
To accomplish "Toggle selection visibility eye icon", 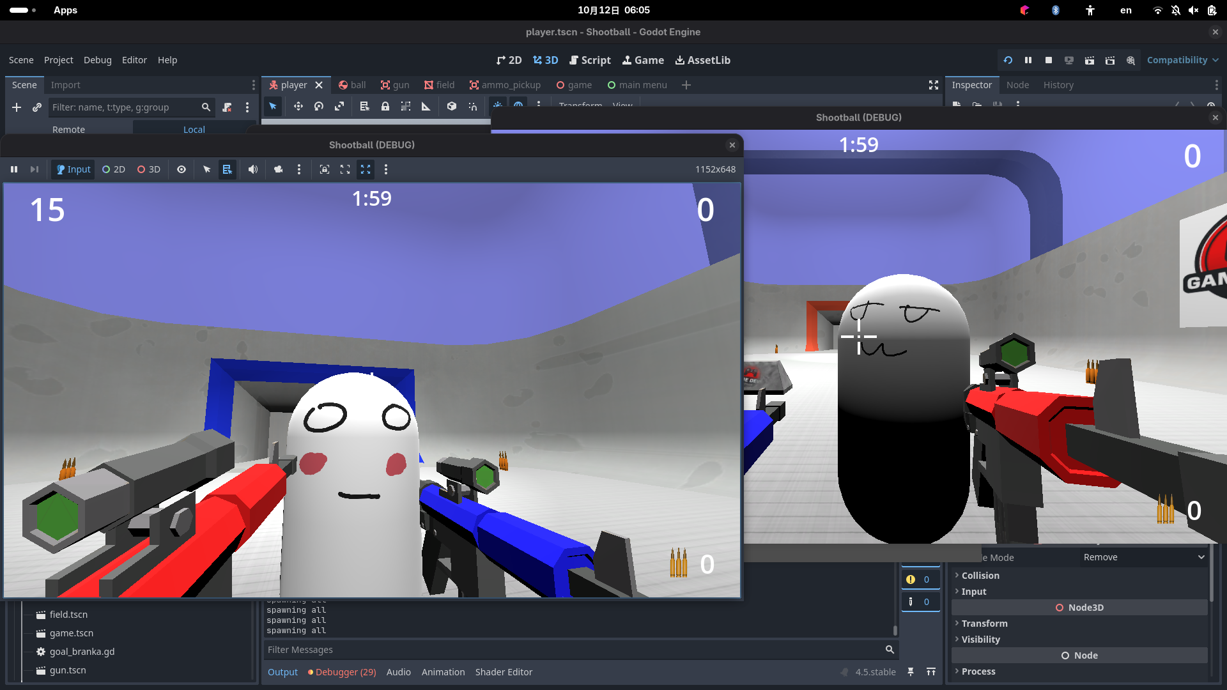I will 181,169.
